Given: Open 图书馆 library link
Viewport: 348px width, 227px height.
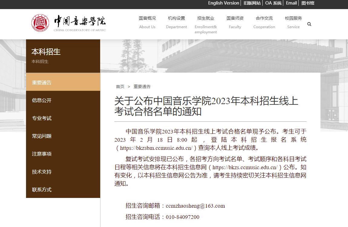Looking at the screenshot, I should (x=308, y=3).
